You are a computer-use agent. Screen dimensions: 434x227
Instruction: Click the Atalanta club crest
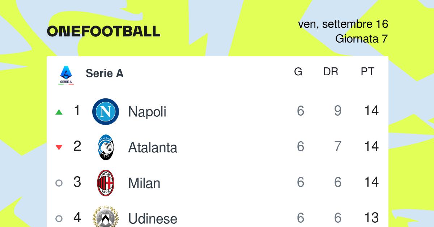(x=106, y=147)
